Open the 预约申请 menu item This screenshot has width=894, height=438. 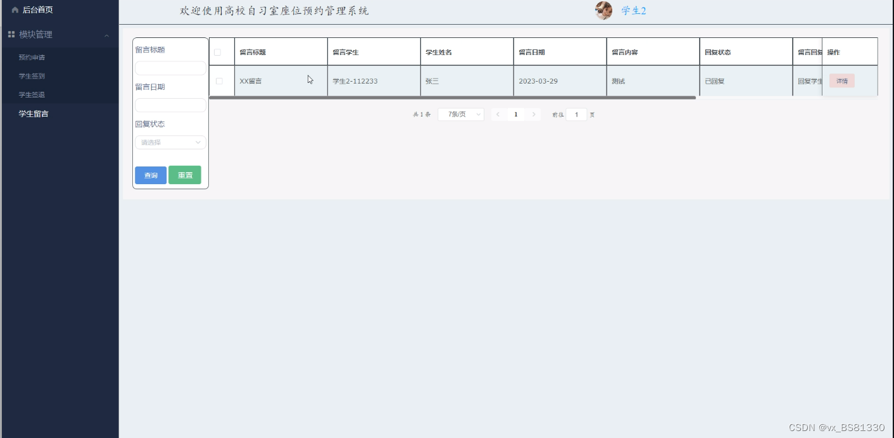pos(32,58)
